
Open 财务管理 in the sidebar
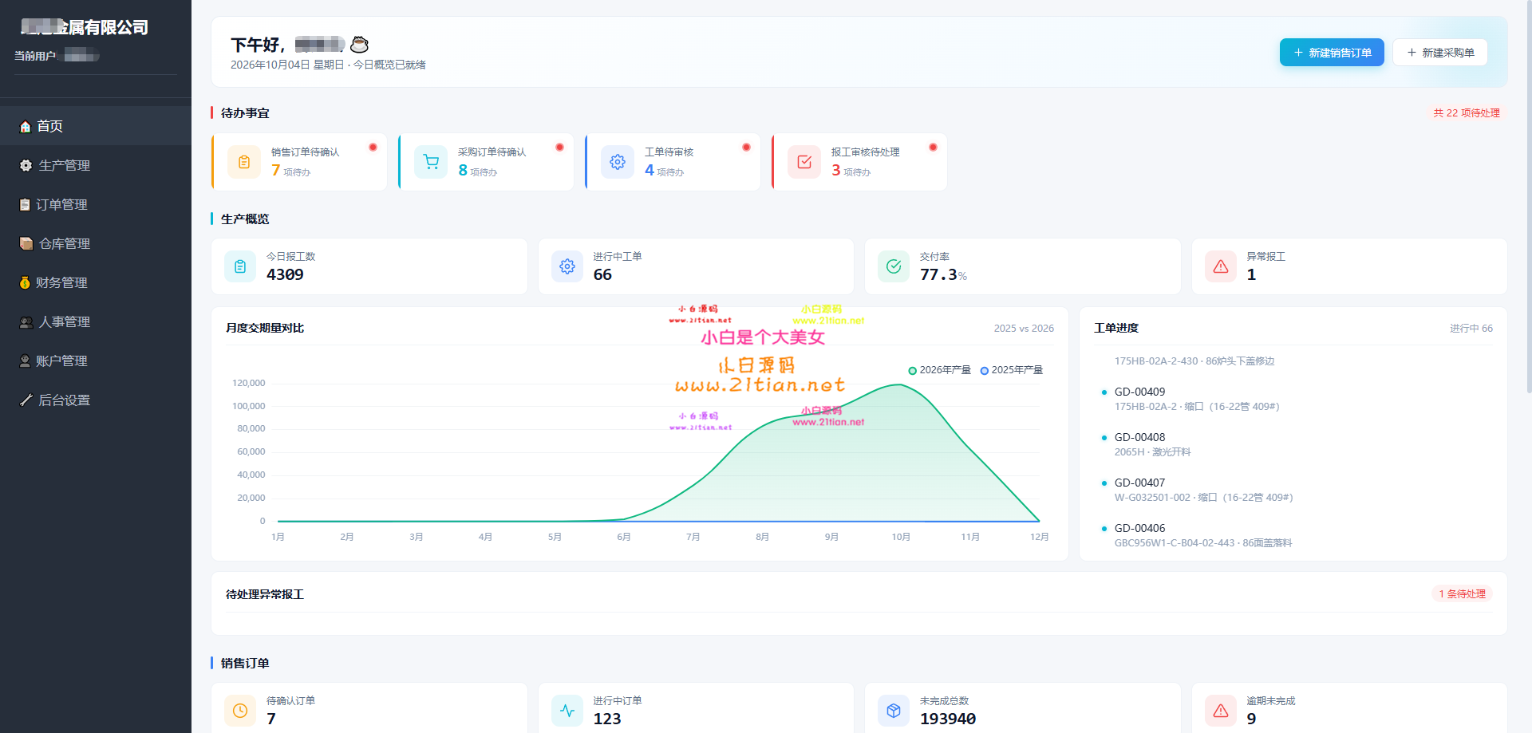click(x=96, y=282)
